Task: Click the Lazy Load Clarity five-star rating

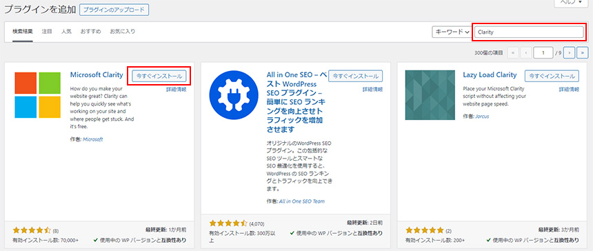Action: (x=424, y=230)
